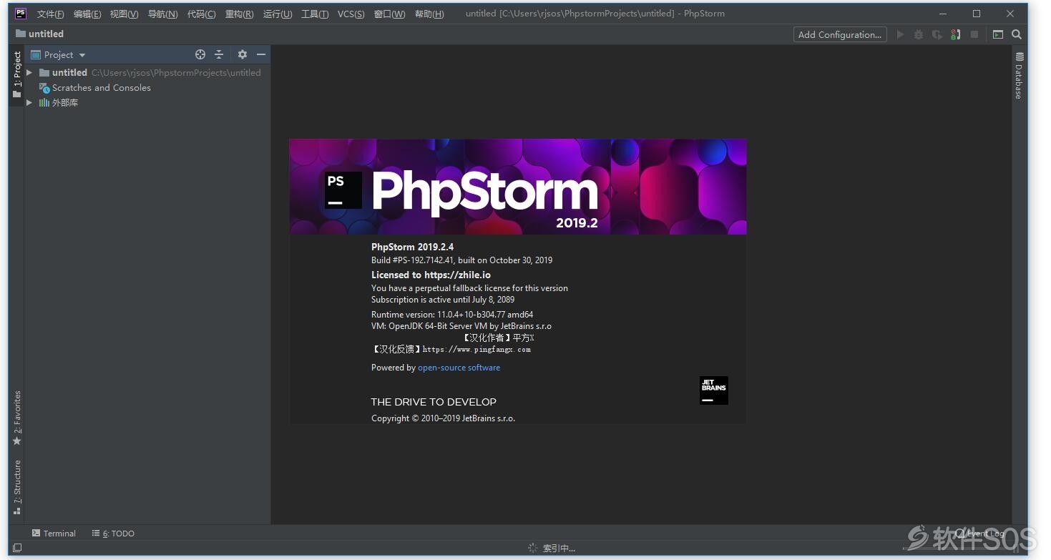Hide the Project panel with minus icon
1051x560 pixels.
coord(261,54)
